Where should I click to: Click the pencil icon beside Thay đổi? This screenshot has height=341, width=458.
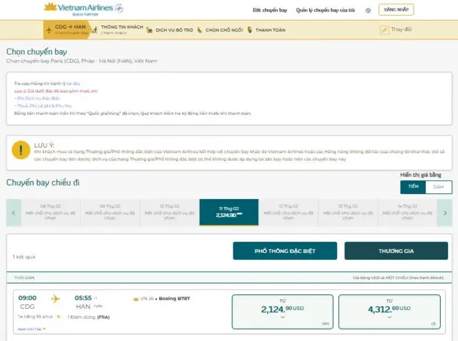coord(384,30)
